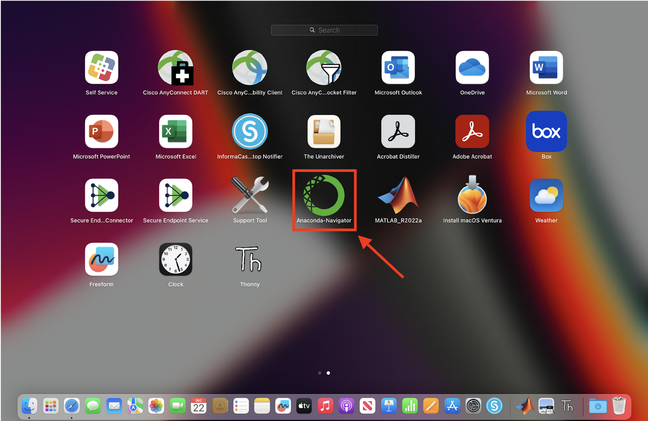The height and width of the screenshot is (421, 648).
Task: Launch Mail from the Dock
Action: point(114,405)
